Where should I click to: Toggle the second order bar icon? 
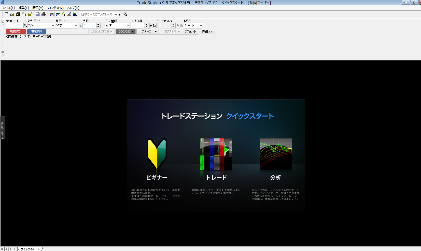[x=58, y=14]
